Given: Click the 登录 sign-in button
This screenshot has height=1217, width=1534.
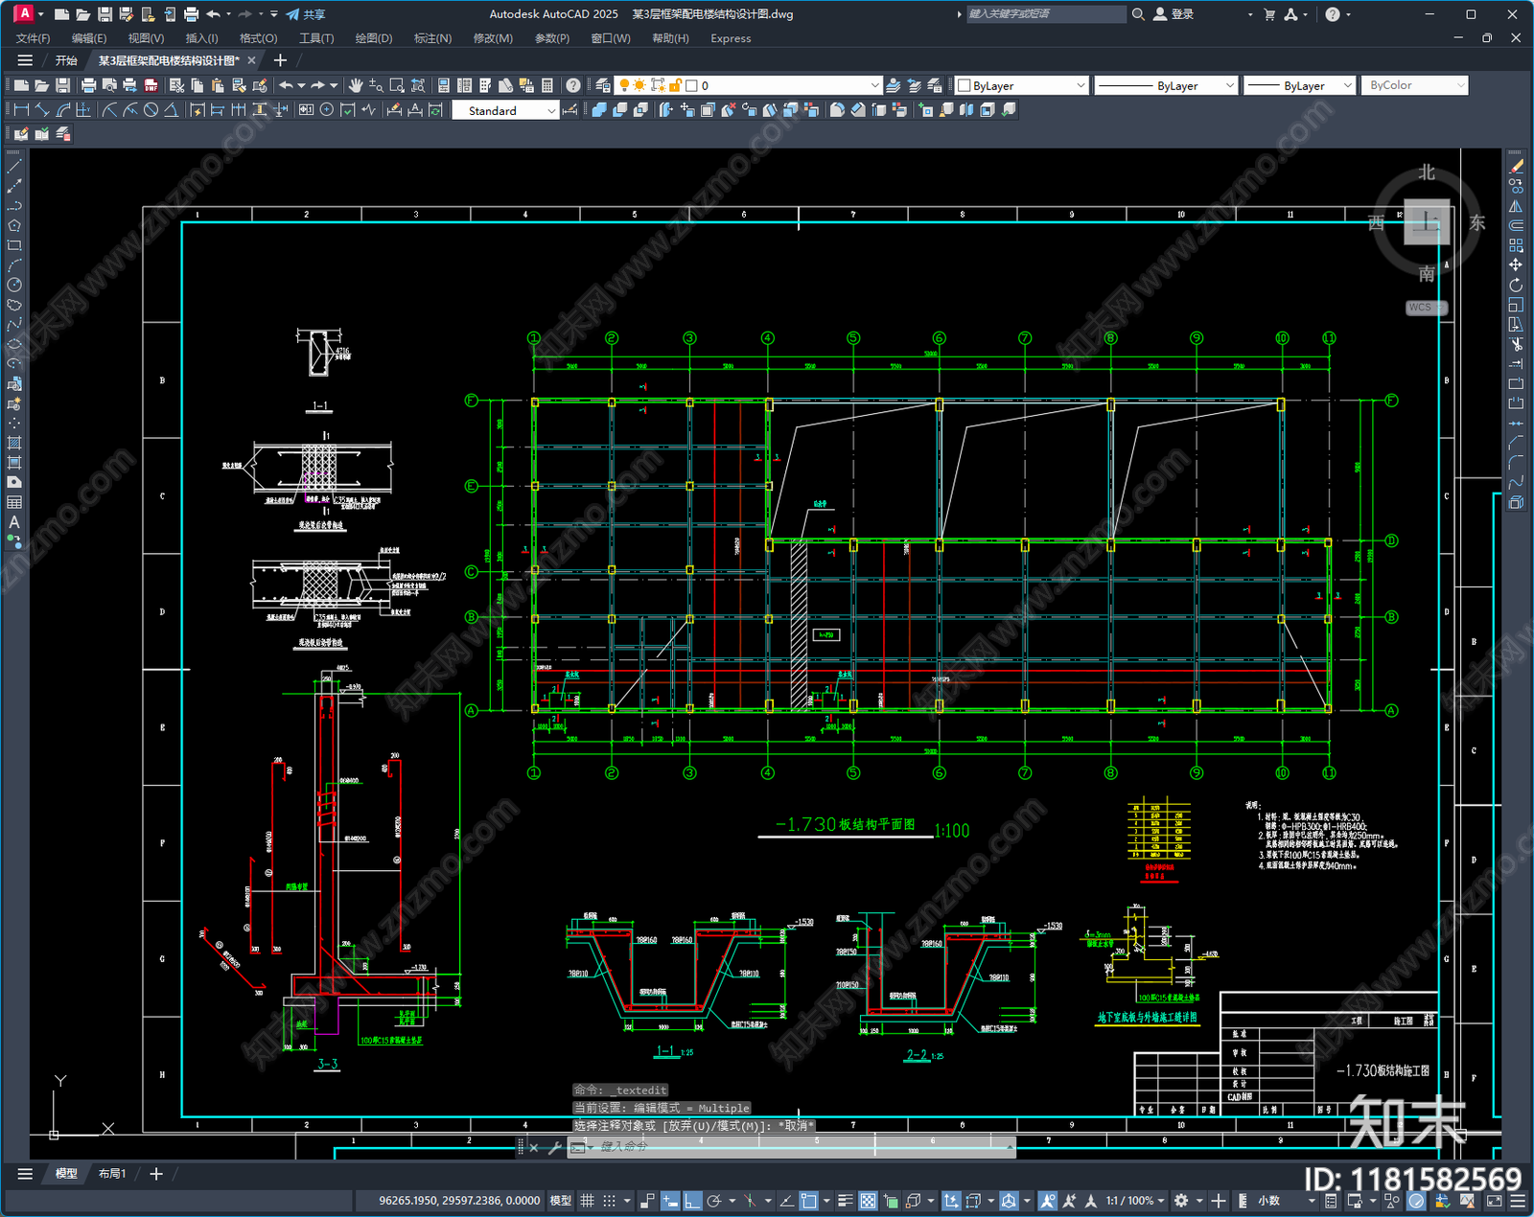Looking at the screenshot, I should click(1174, 14).
